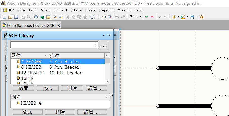Click the 编辑... button under 别名 list
The image size is (229, 116).
(x=92, y=112)
